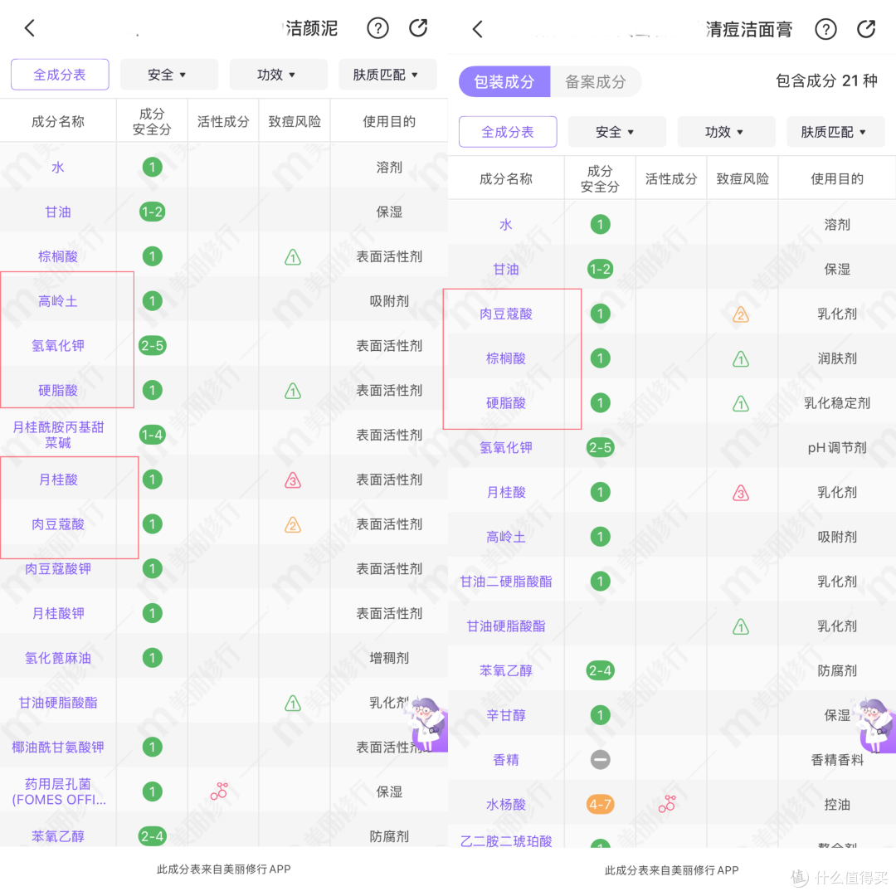896x896 pixels.
Task: Tap share icon on 清痘洁面膏 screen
Action: point(866,28)
